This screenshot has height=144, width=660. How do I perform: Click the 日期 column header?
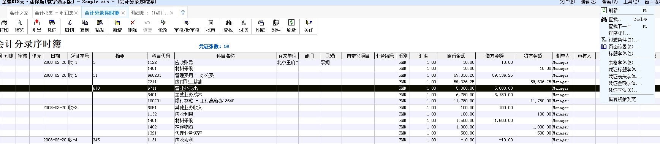(55, 56)
